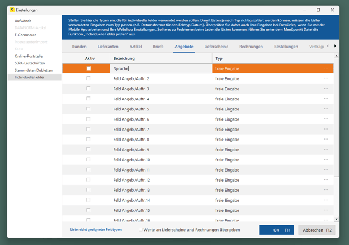The height and width of the screenshot is (245, 349).
Task: Select Aufwände in the sidebar
Action: coord(23,21)
